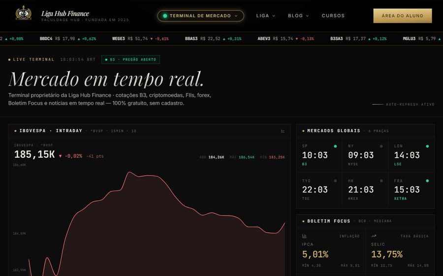Click the ABR 184,26K opening value
This screenshot has width=443, height=276.
(x=212, y=157)
